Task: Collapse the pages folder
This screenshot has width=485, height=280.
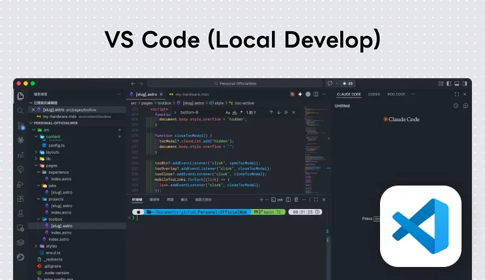Action: pos(37,165)
